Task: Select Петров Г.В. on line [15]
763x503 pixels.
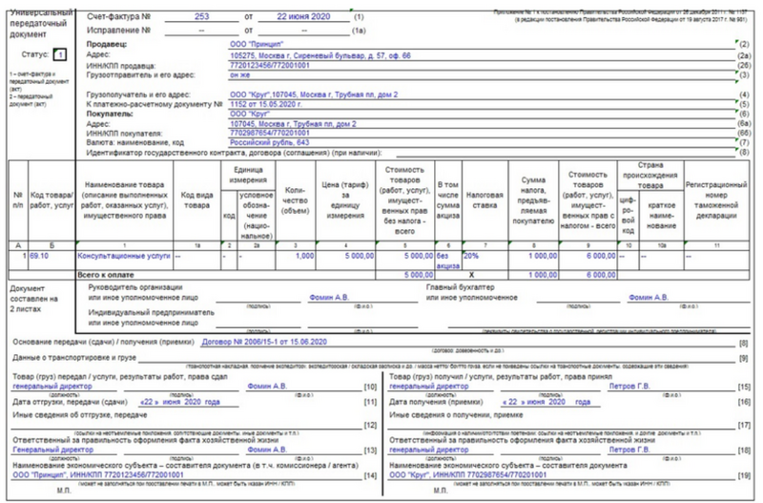Action: click(x=629, y=387)
